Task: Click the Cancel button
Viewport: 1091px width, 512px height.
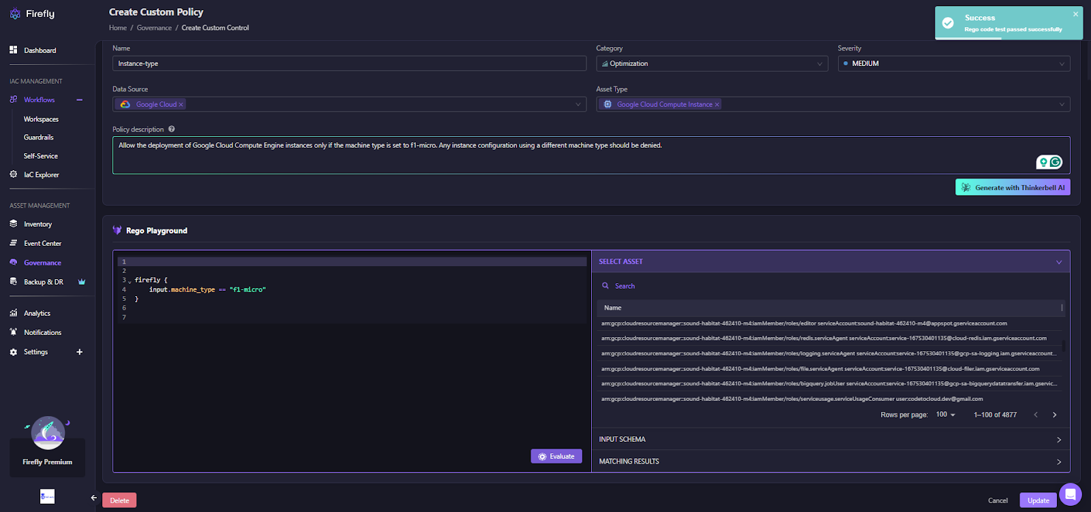Action: pos(998,500)
